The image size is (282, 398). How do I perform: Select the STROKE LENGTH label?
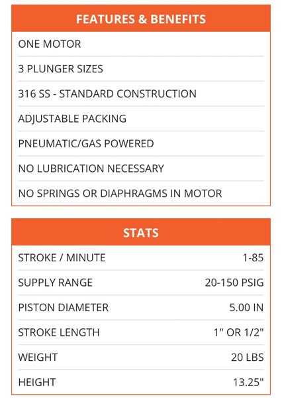click(59, 332)
